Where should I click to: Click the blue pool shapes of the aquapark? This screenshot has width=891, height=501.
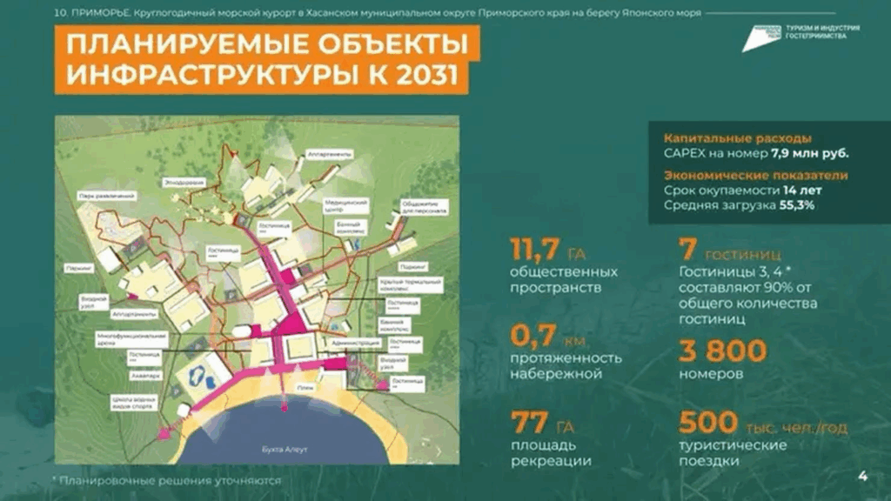199,375
